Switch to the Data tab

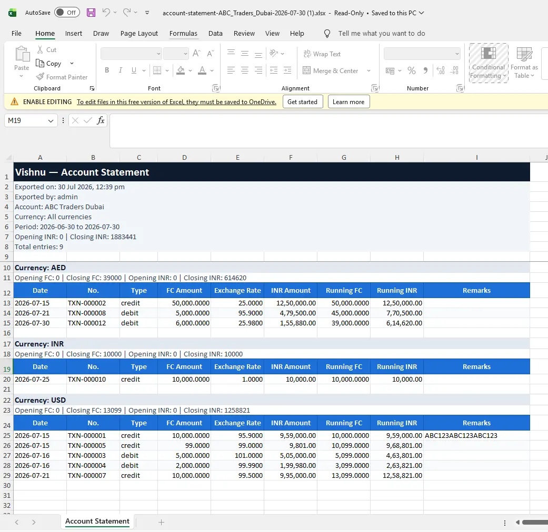[x=215, y=34]
